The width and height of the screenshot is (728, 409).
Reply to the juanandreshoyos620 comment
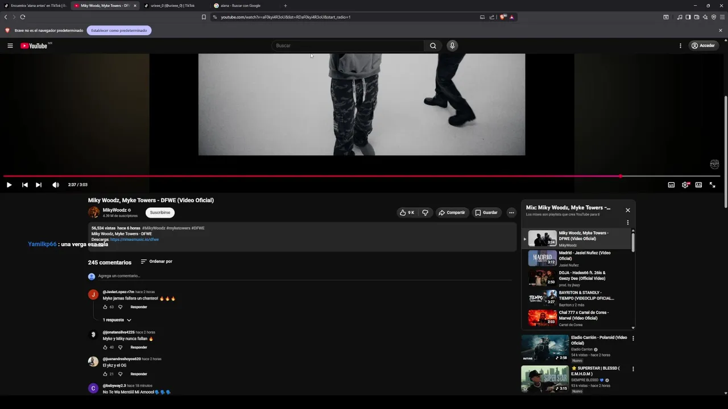139,374
